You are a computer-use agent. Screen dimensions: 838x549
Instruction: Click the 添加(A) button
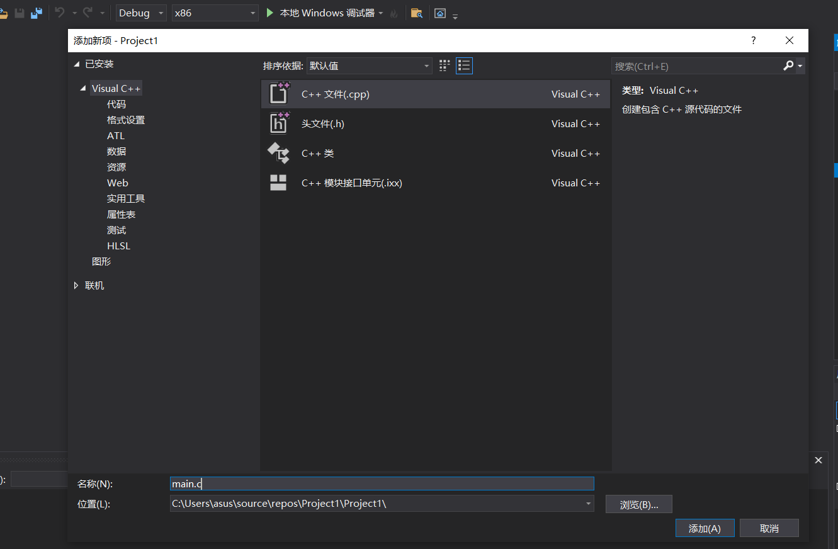click(x=705, y=528)
